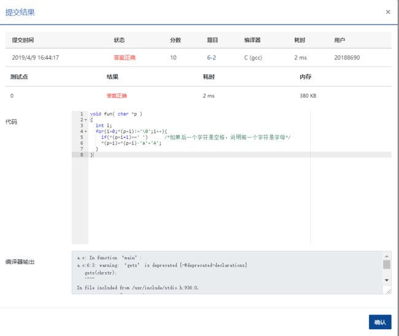Click the 提交时间 column header
Screen dimensions: 399x336
23,40
